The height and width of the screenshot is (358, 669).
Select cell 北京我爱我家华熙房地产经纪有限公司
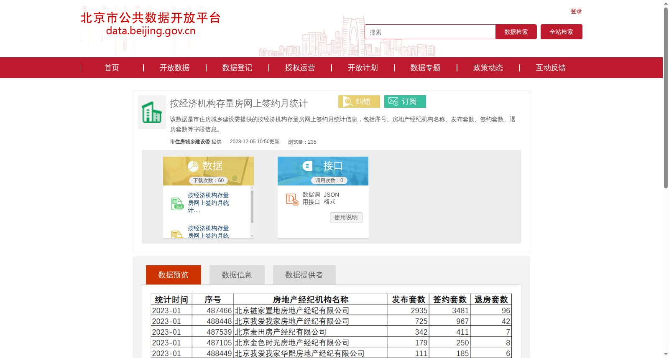click(311, 353)
